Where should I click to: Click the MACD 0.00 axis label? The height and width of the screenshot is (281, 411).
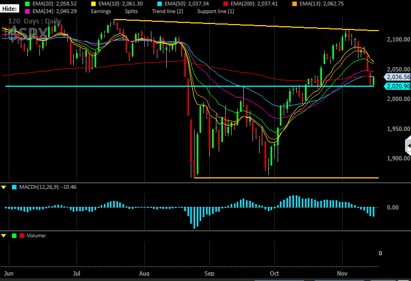coord(392,207)
